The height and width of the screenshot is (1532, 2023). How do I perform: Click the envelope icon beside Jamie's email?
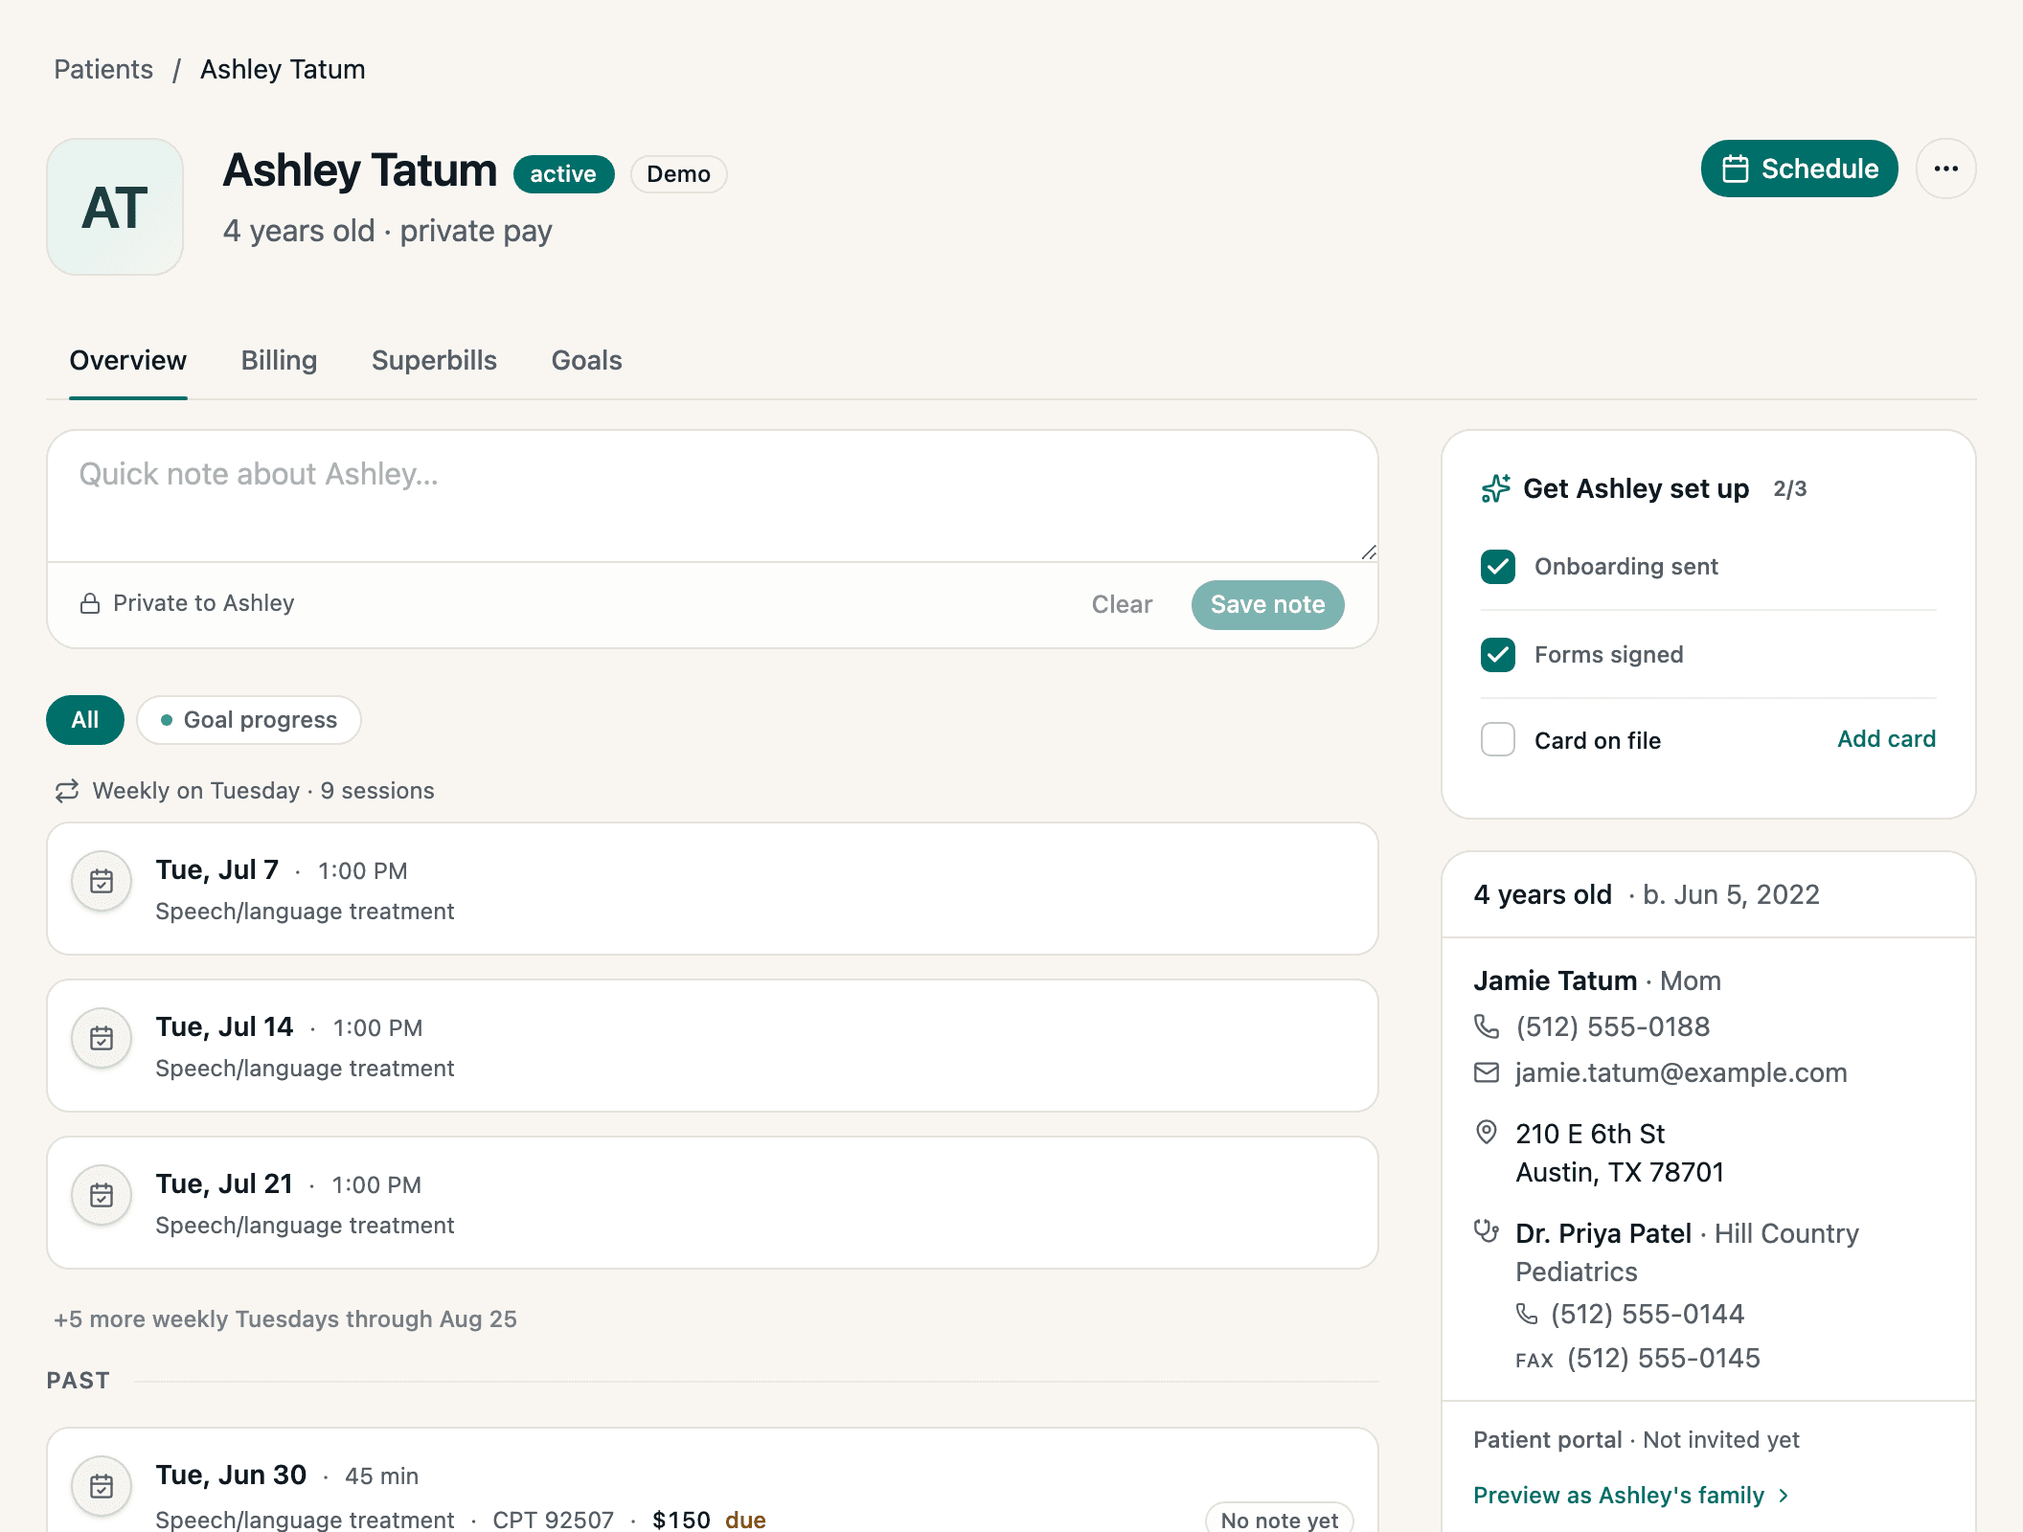tap(1487, 1072)
